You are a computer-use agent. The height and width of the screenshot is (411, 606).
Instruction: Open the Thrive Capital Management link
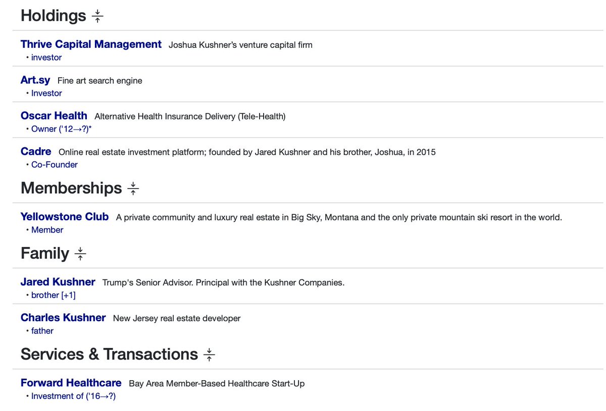[x=91, y=44]
